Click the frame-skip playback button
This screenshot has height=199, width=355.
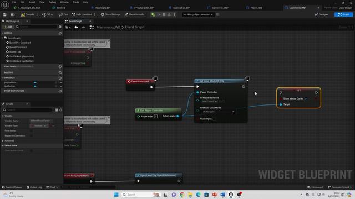tap(159, 14)
